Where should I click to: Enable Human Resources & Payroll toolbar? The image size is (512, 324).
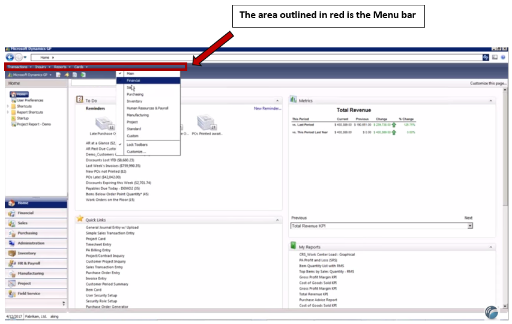148,108
